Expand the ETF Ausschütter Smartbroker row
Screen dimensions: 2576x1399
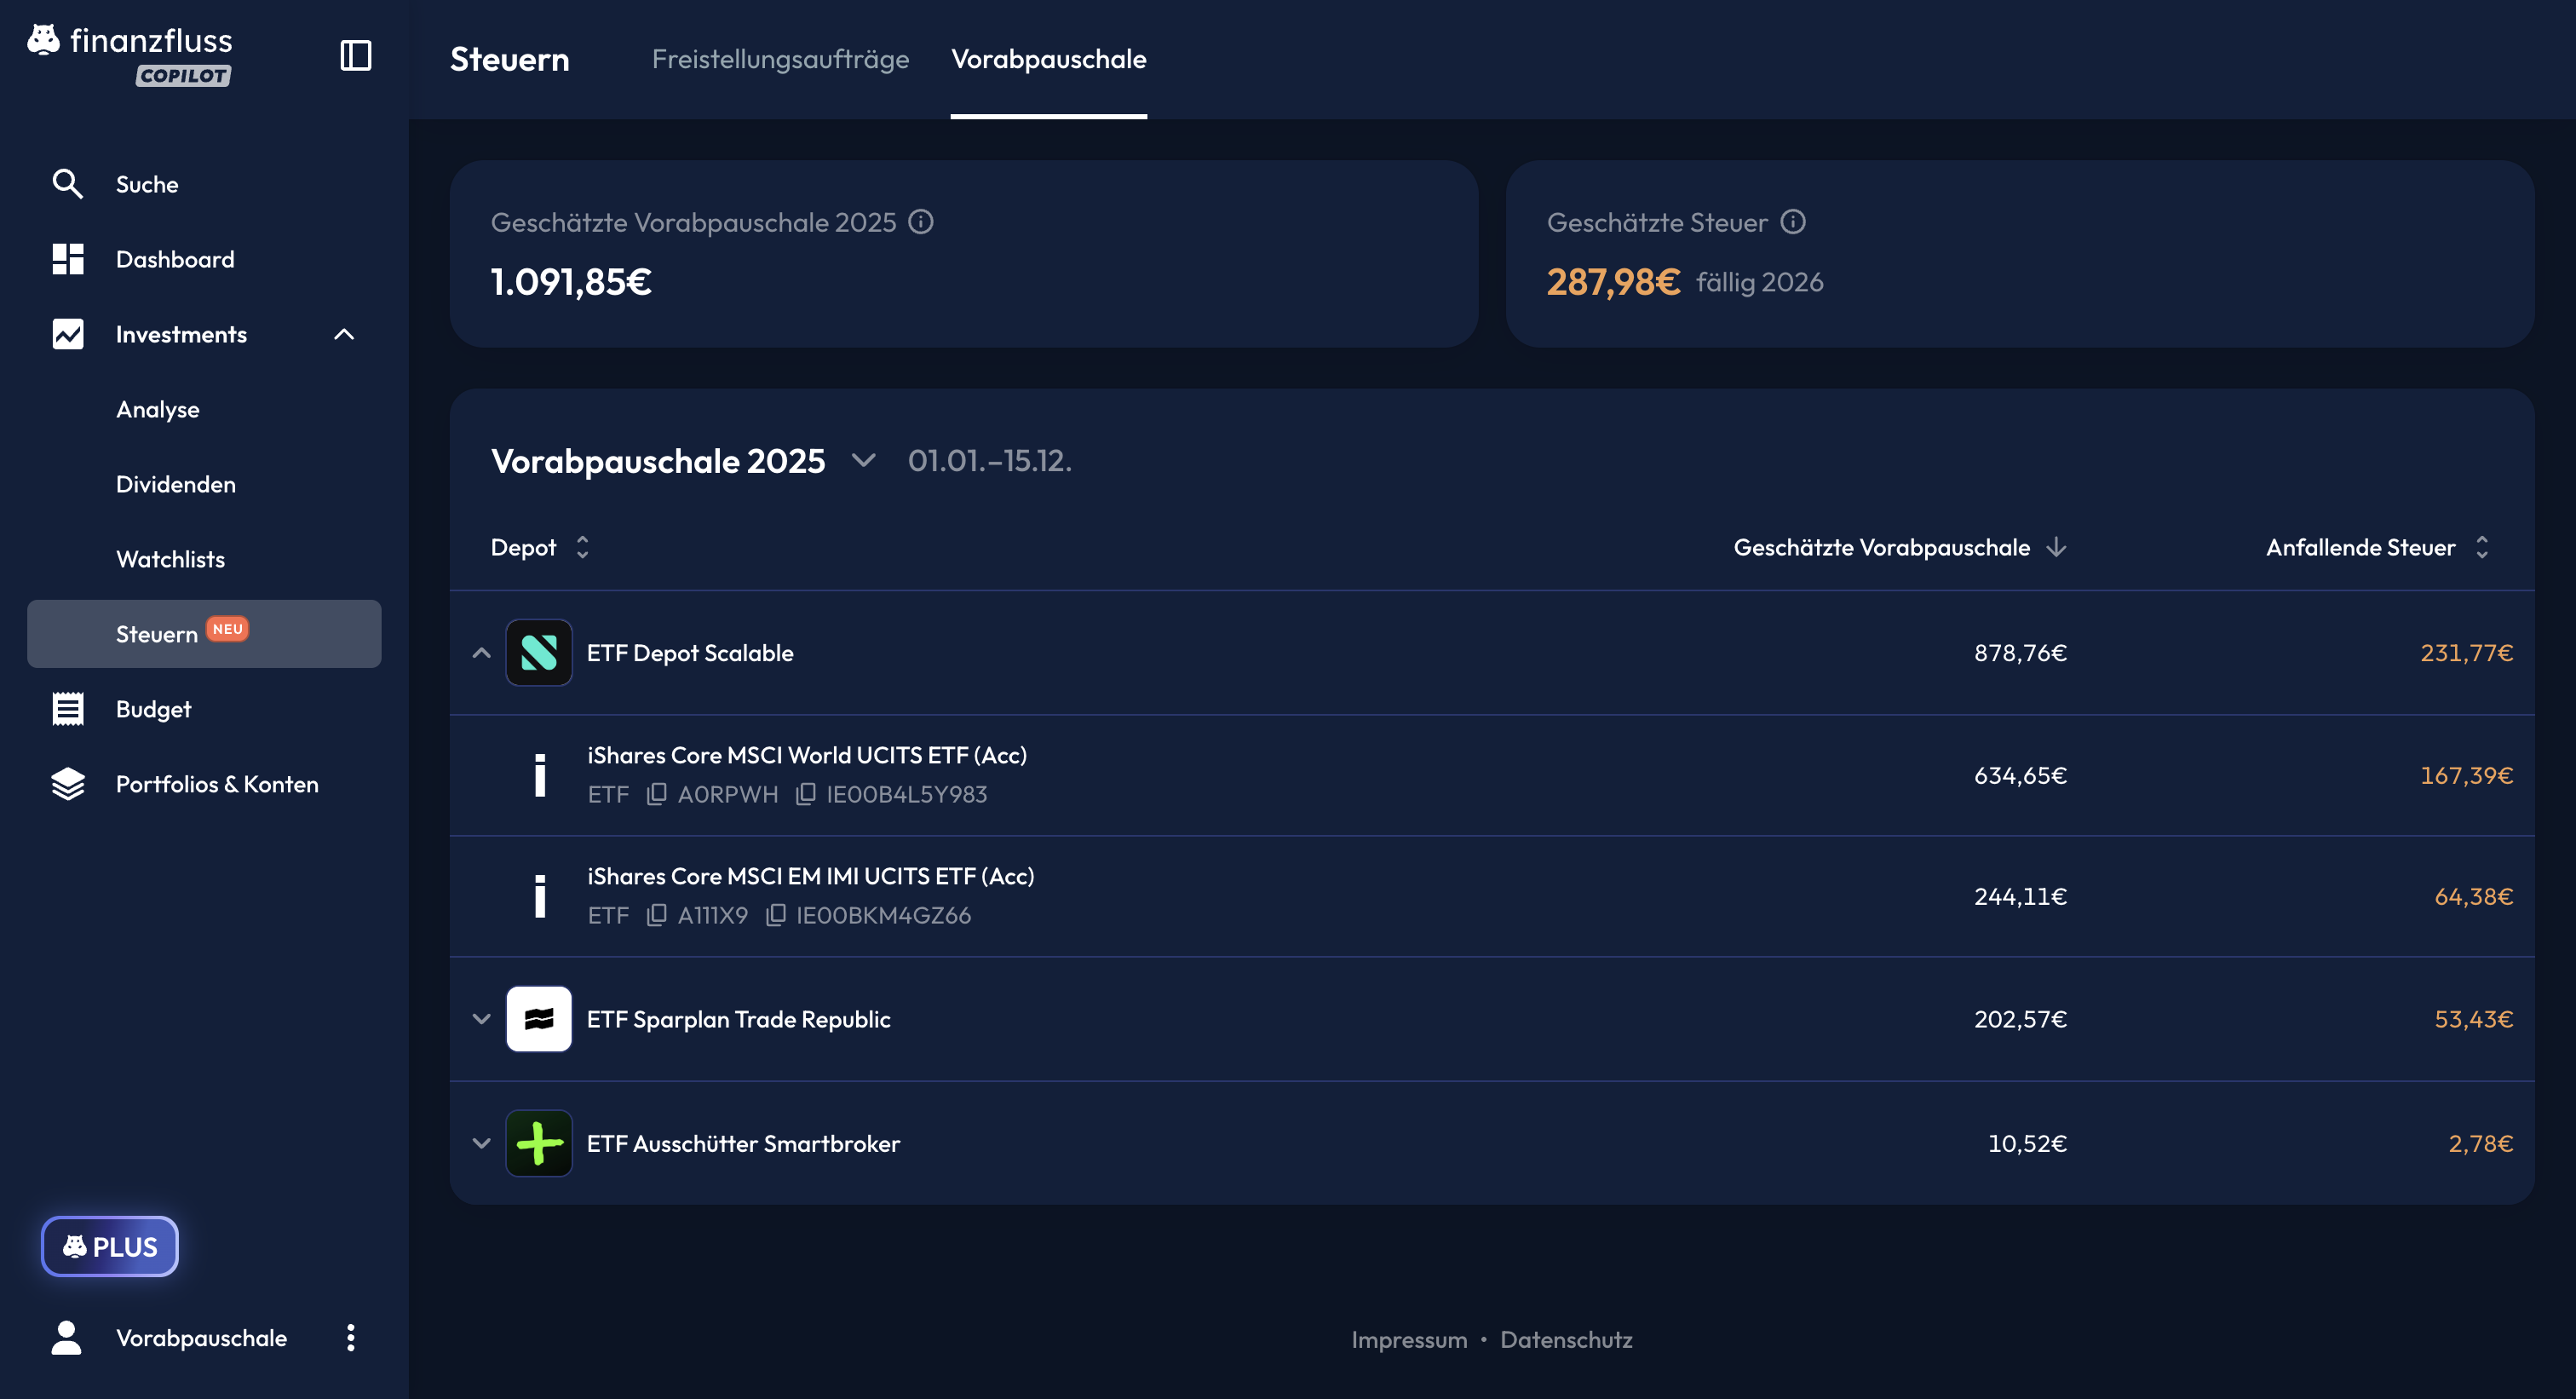click(x=481, y=1143)
